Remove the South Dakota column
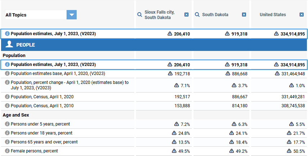Screen dimensions: 308x156 (x=244, y=15)
